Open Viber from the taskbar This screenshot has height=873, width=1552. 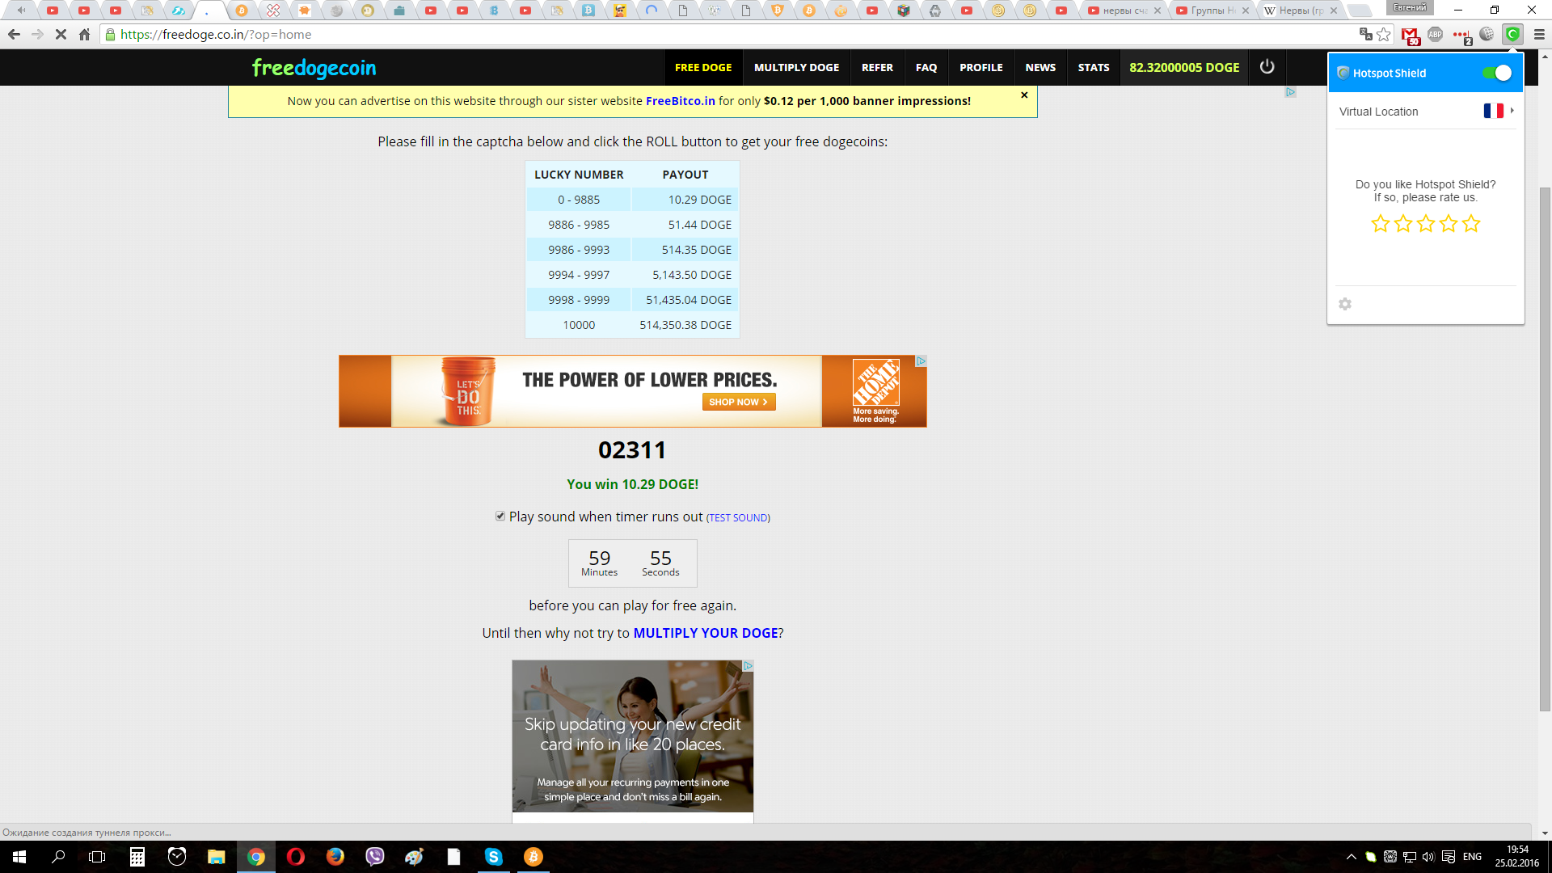pyautogui.click(x=375, y=857)
